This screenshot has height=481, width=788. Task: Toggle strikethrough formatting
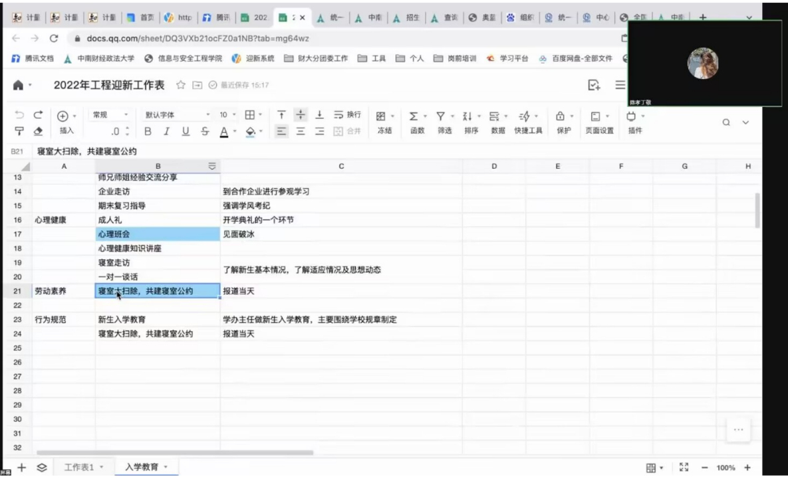click(205, 131)
